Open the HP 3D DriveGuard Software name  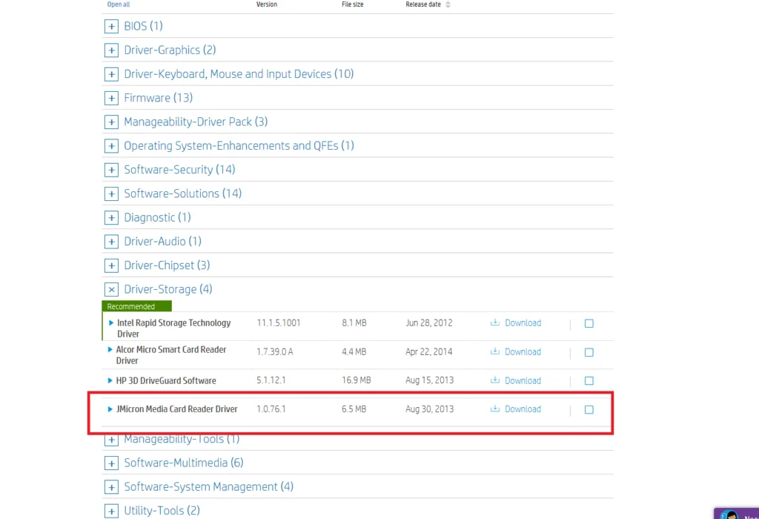[x=166, y=380]
